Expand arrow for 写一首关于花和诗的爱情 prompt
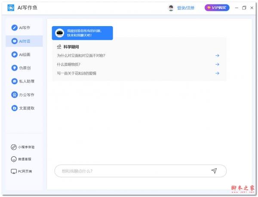This screenshot has height=197, width=258. [x=218, y=73]
